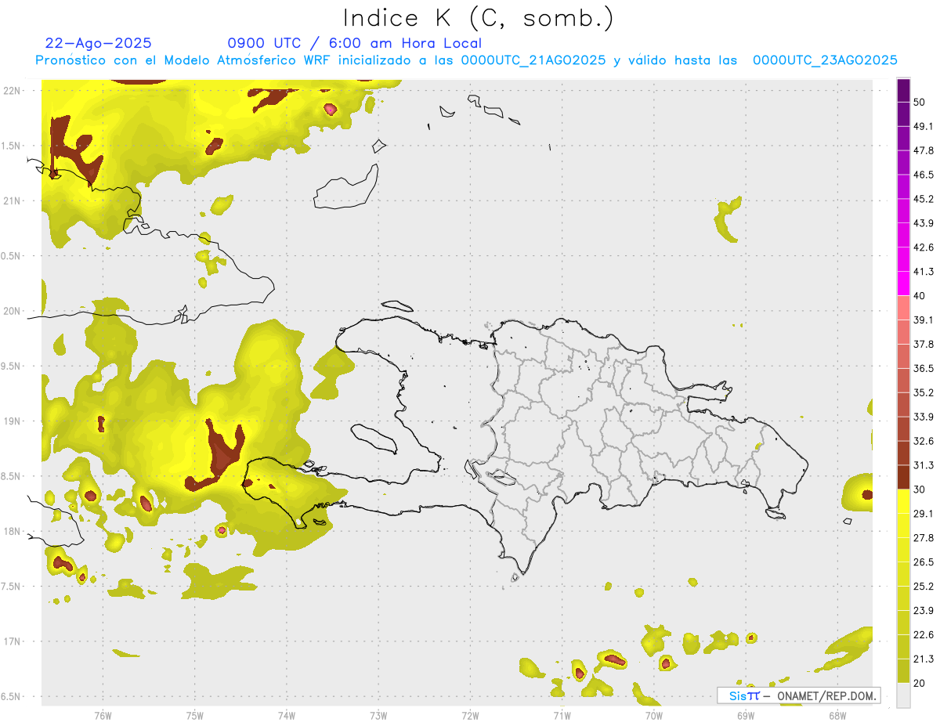Click the '43.9' color scale label
The height and width of the screenshot is (726, 940).
[924, 223]
